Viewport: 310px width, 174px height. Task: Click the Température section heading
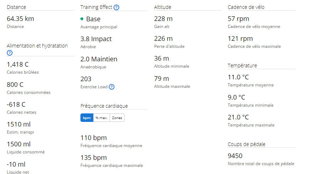[242, 66]
